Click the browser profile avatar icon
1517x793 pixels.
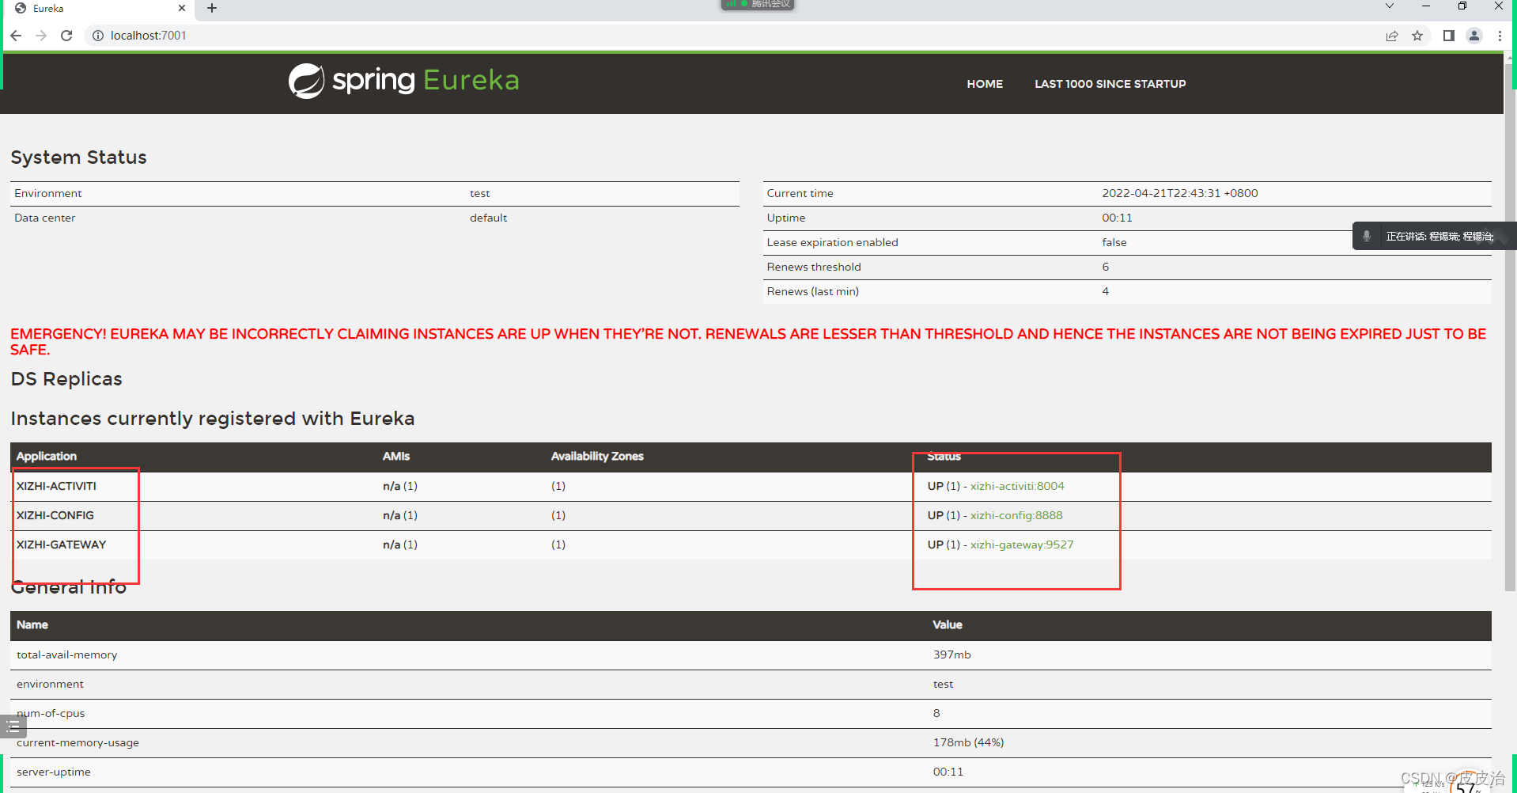1474,36
